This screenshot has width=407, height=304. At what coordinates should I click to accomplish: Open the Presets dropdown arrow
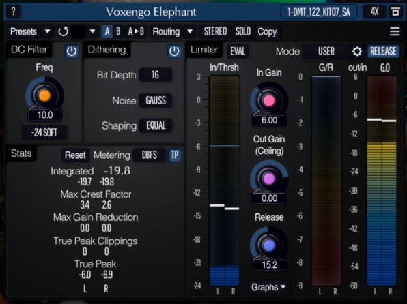pyautogui.click(x=47, y=31)
